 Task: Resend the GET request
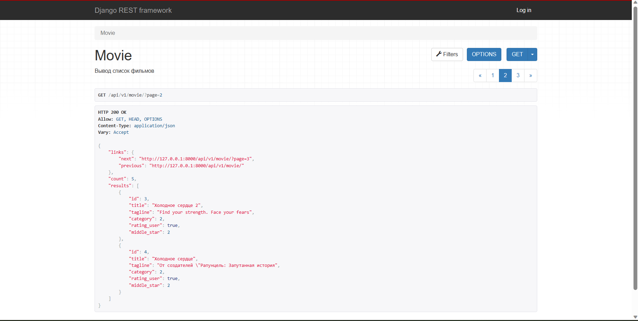click(517, 54)
